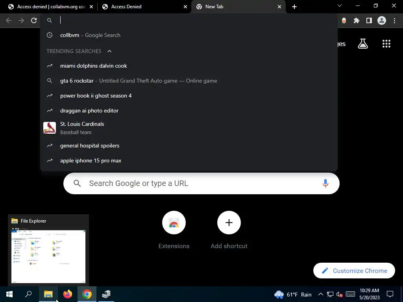Image resolution: width=403 pixels, height=302 pixels.
Task: Open a new tab with plus button
Action: [x=294, y=7]
